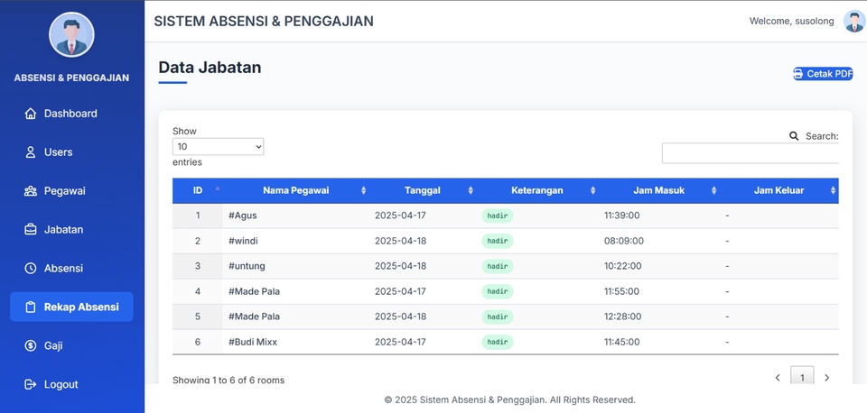Click the Gaji dollar coin icon

pyautogui.click(x=31, y=345)
